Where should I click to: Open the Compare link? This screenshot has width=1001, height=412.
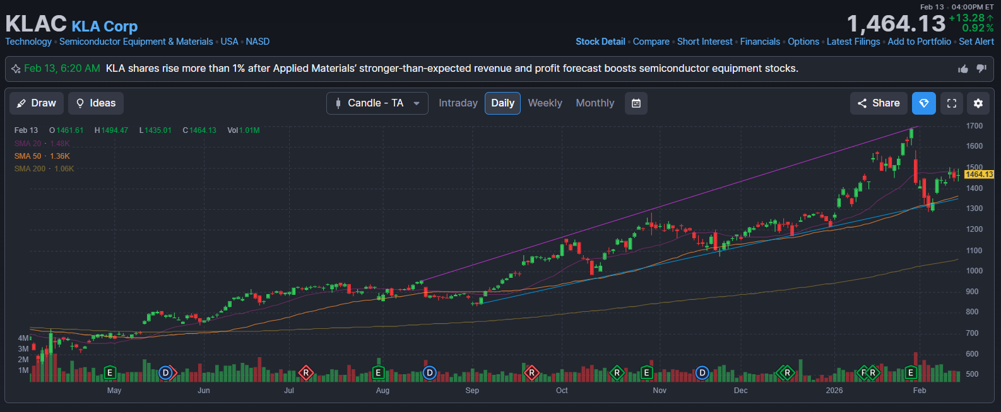click(651, 42)
